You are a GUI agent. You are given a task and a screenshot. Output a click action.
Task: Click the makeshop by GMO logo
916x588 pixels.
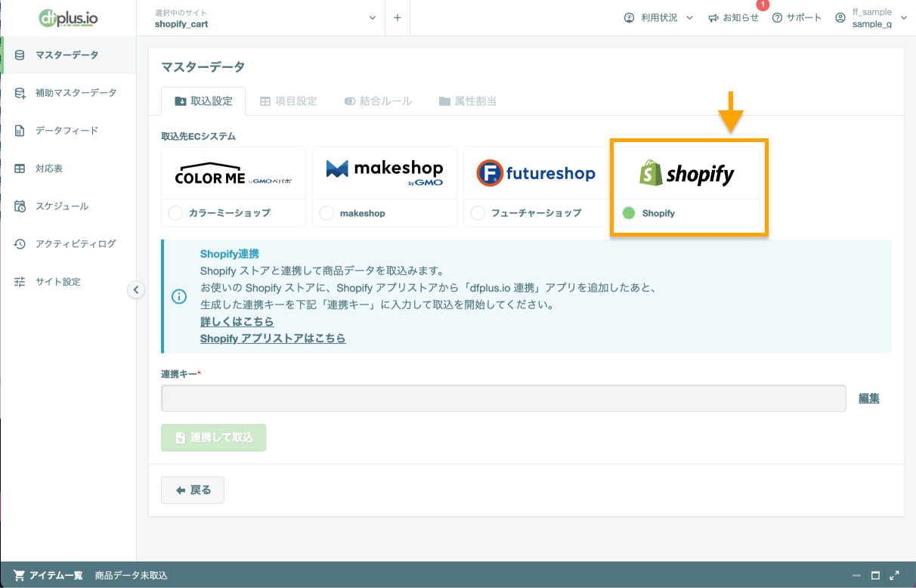click(385, 172)
